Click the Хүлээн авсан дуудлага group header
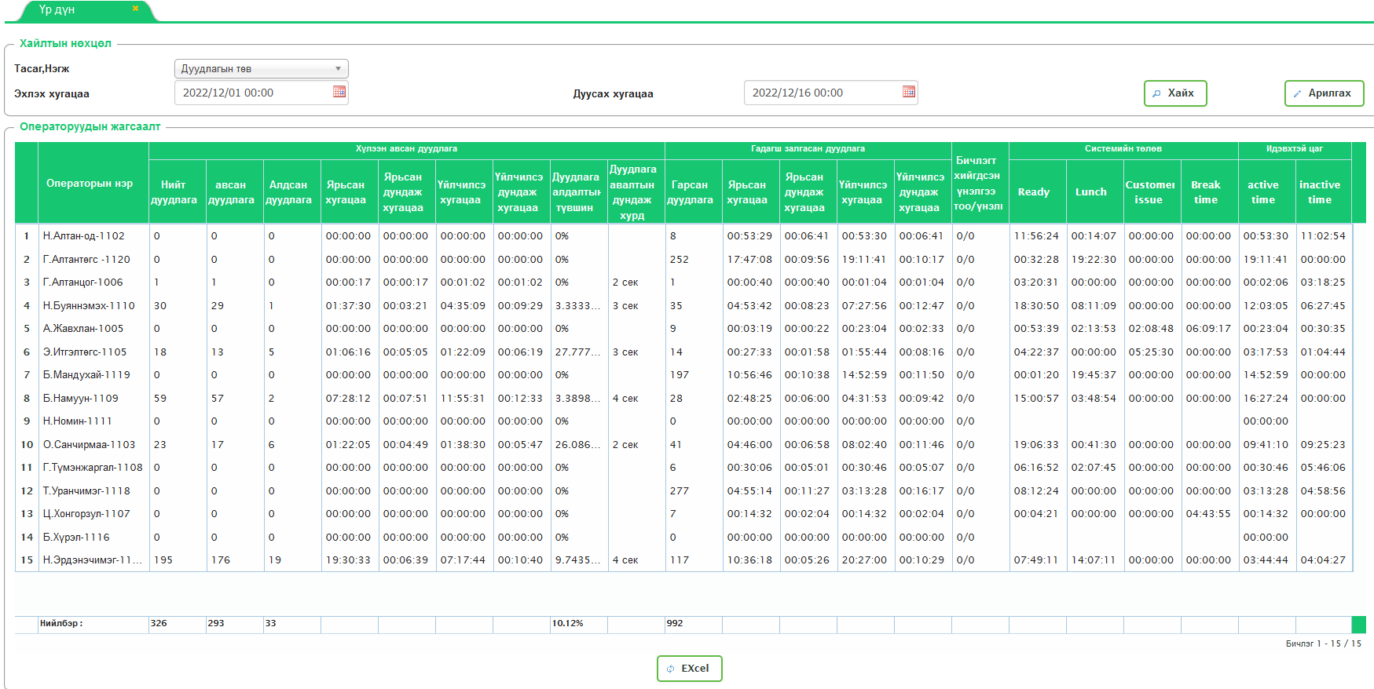 click(x=406, y=149)
